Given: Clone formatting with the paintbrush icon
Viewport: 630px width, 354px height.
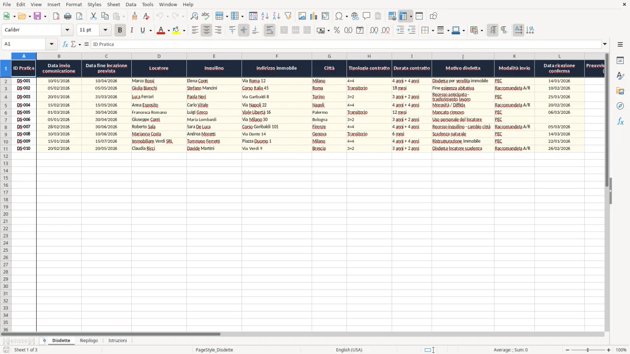Looking at the screenshot, I should tap(135, 16).
